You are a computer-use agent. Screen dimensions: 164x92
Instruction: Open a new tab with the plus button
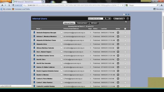point(44,2)
